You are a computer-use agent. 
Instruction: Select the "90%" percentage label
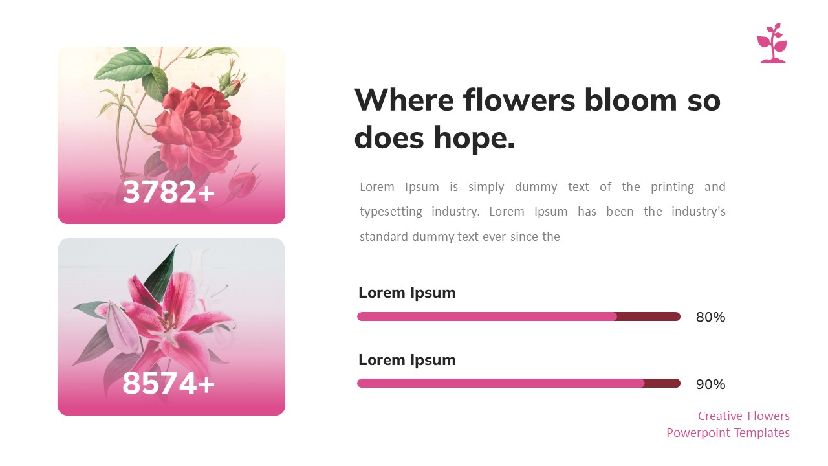tap(710, 384)
